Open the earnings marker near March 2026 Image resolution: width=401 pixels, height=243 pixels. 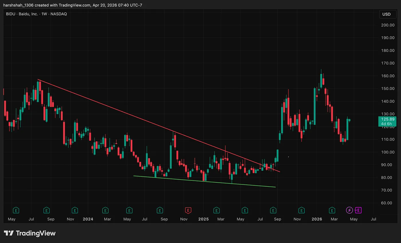pos(332,210)
